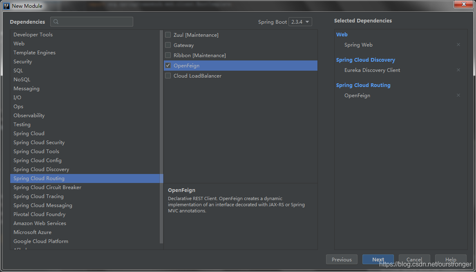Click the OpenFeign description title
476x272 pixels.
coord(181,190)
